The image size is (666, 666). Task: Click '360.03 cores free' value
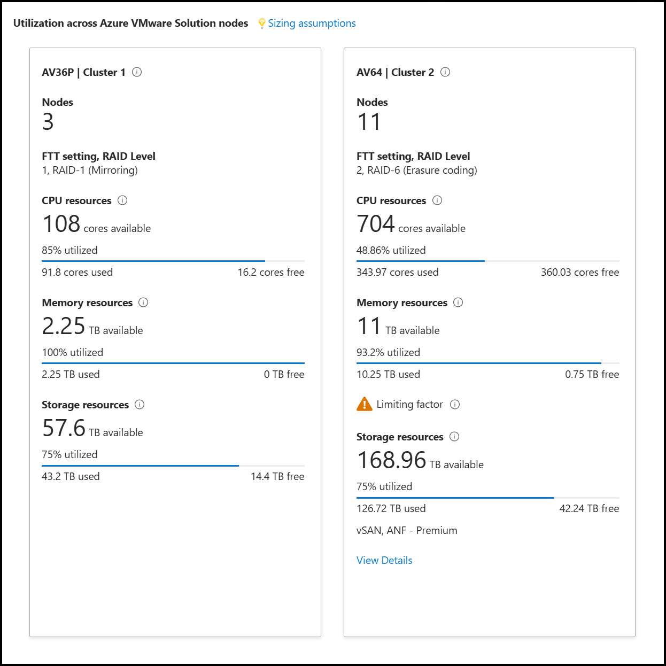[580, 272]
